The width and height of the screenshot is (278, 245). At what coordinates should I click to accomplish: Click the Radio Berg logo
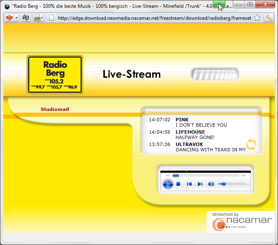click(x=55, y=74)
